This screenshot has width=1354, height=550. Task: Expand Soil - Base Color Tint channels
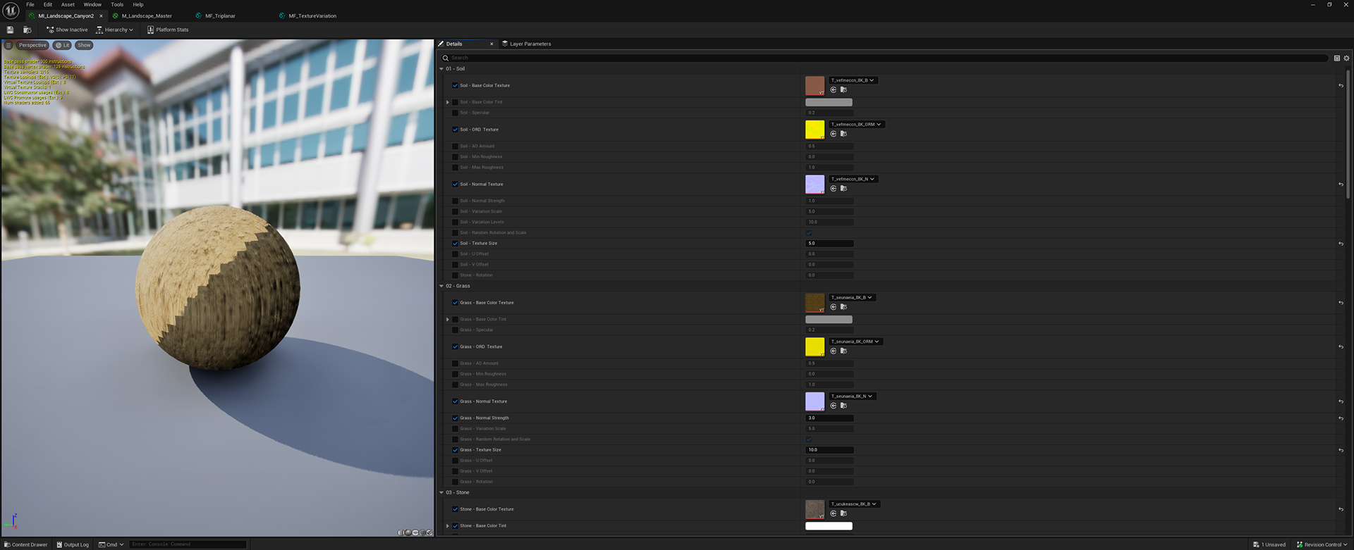click(x=448, y=102)
